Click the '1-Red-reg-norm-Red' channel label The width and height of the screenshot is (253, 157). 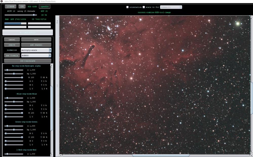[26, 150]
